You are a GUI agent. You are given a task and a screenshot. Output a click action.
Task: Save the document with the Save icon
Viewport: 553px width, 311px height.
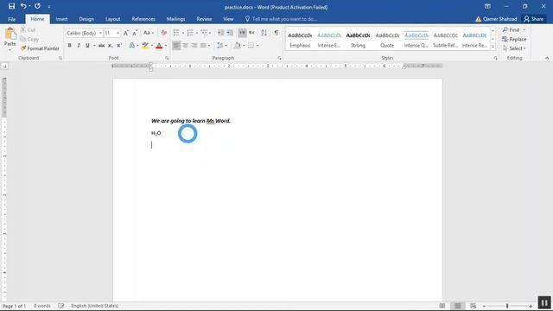click(11, 6)
